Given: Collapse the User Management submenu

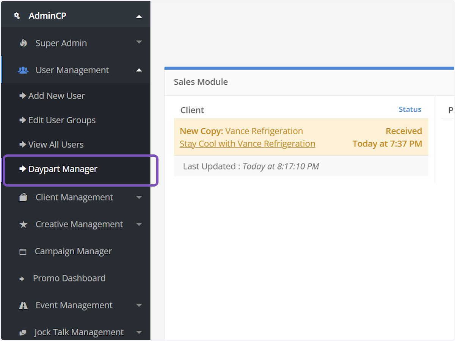Looking at the screenshot, I should [139, 70].
